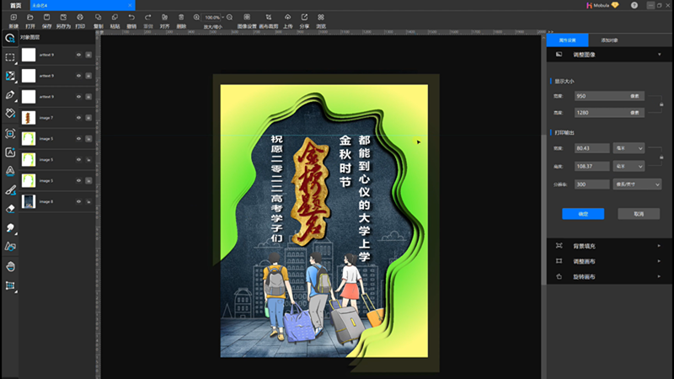The height and width of the screenshot is (379, 674).
Task: Select the Brush tool
Action: (10, 190)
